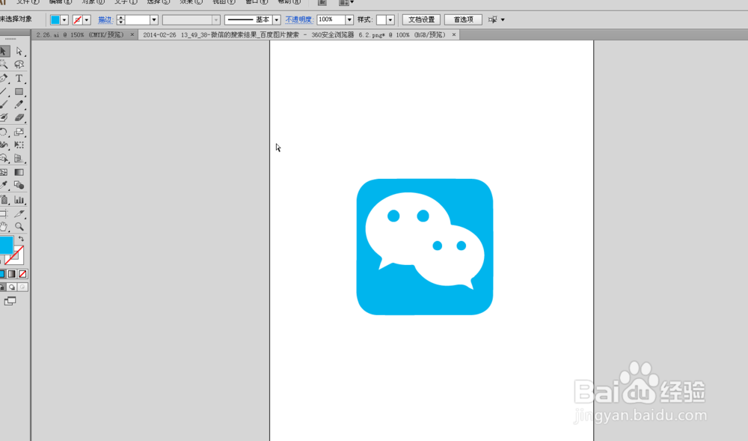Select the Zoom magnifier tool
The height and width of the screenshot is (441, 748).
pyautogui.click(x=19, y=227)
